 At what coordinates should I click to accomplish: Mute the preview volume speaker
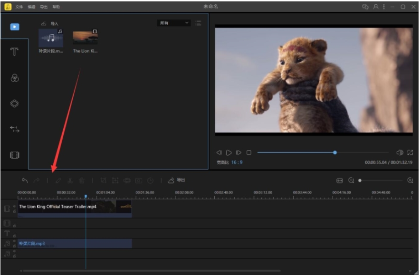point(400,152)
